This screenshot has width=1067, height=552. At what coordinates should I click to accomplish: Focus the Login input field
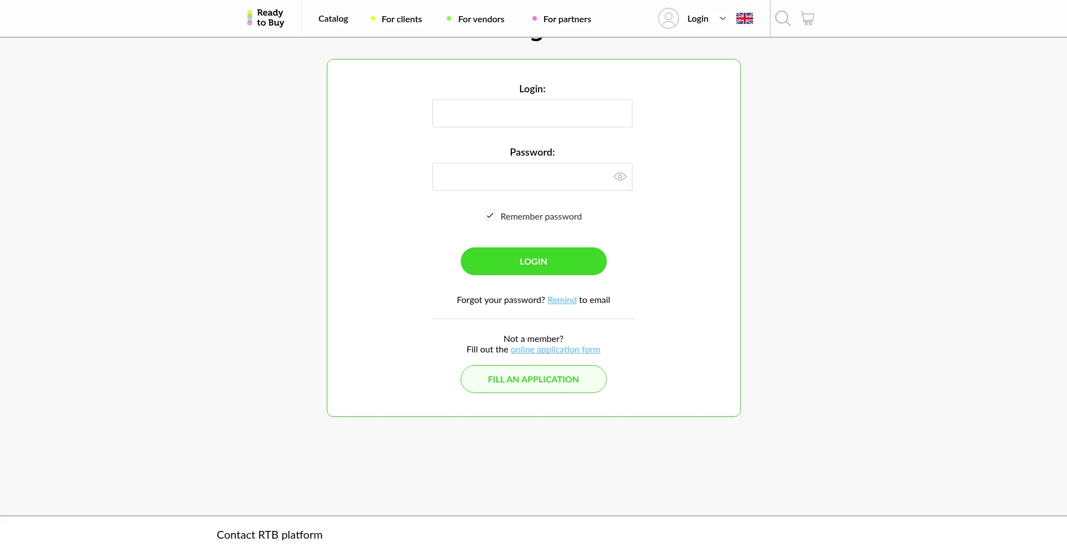coord(532,113)
